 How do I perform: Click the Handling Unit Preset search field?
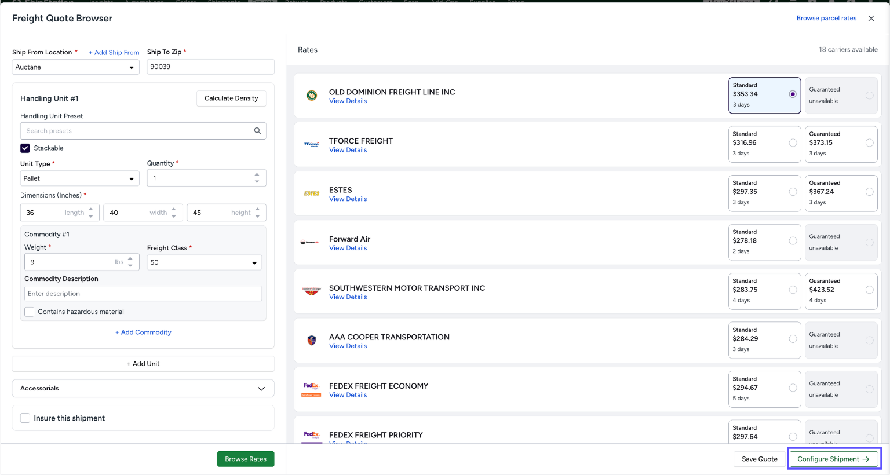143,131
